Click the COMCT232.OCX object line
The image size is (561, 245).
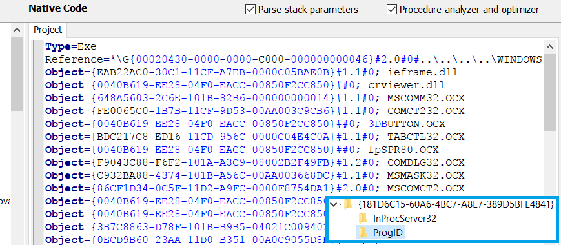pyautogui.click(x=254, y=111)
